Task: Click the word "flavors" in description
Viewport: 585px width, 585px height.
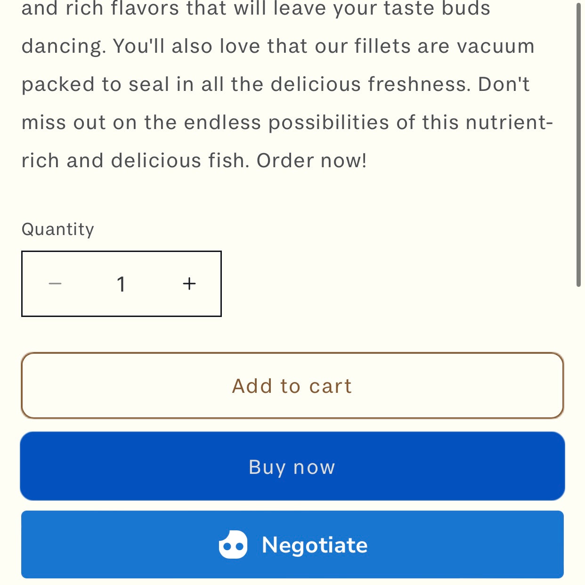Action: coord(145,8)
